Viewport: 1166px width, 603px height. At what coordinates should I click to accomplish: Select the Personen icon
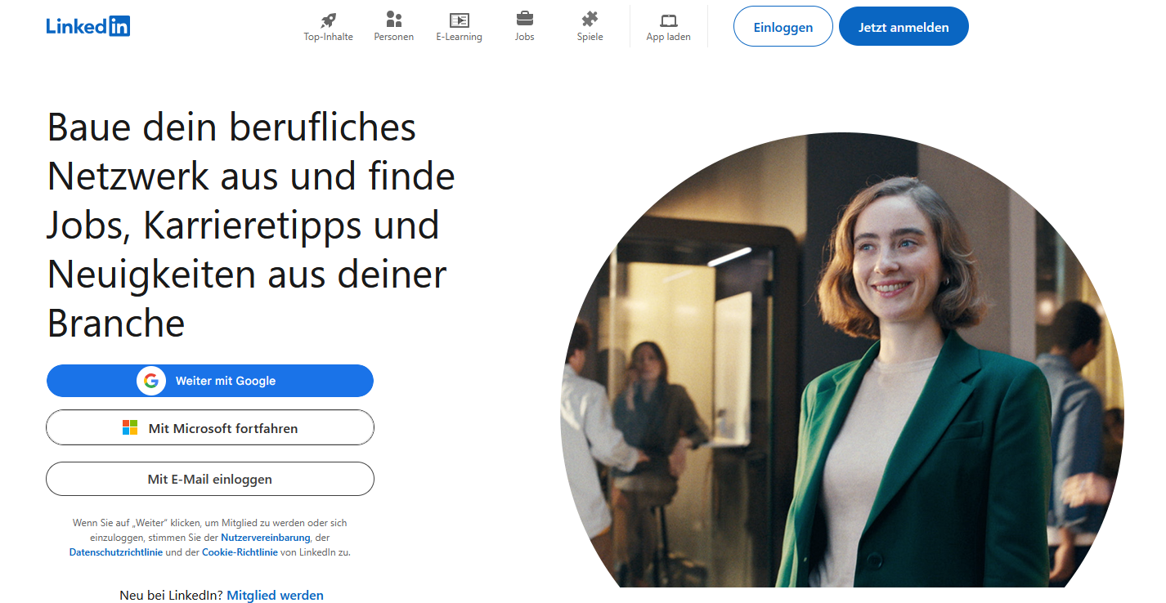coord(393,19)
